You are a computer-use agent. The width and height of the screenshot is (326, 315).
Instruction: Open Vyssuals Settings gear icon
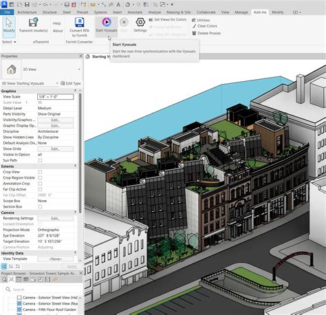coord(140,22)
